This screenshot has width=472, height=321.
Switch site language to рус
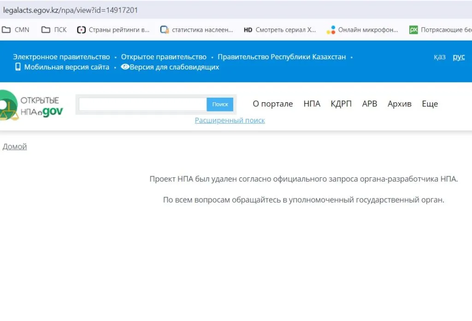click(x=459, y=57)
